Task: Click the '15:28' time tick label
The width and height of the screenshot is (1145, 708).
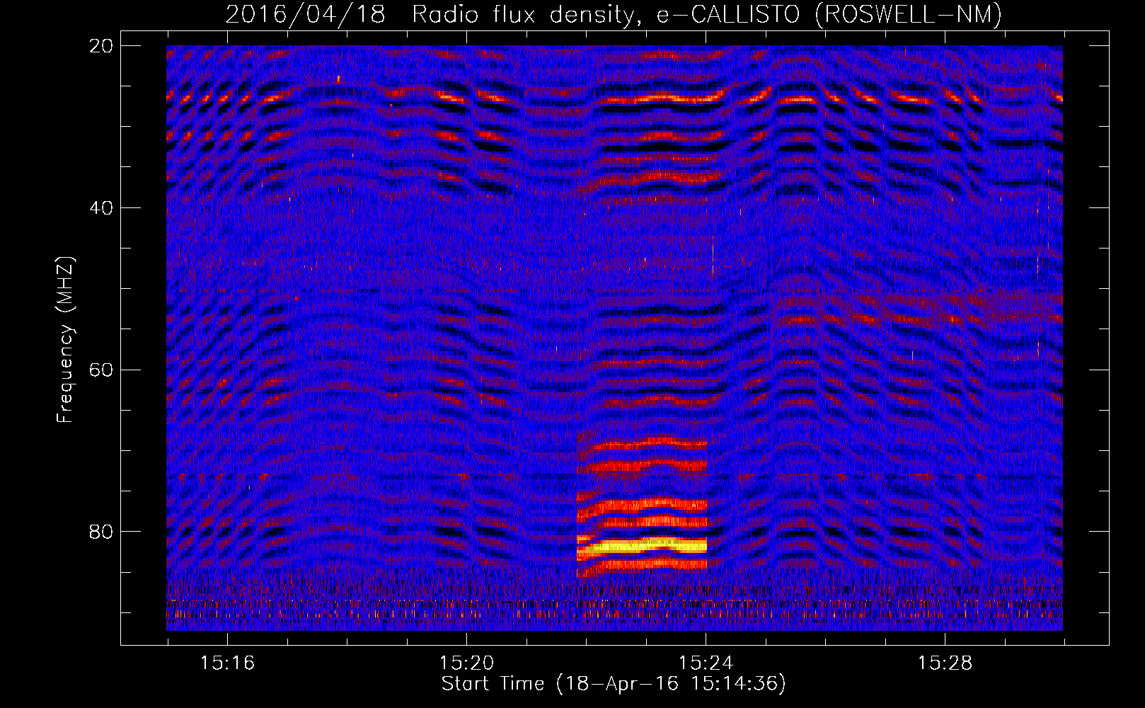Action: (945, 663)
